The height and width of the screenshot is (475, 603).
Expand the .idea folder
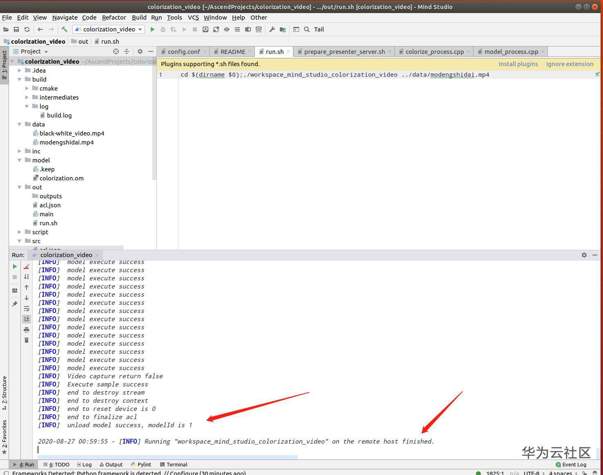point(19,71)
